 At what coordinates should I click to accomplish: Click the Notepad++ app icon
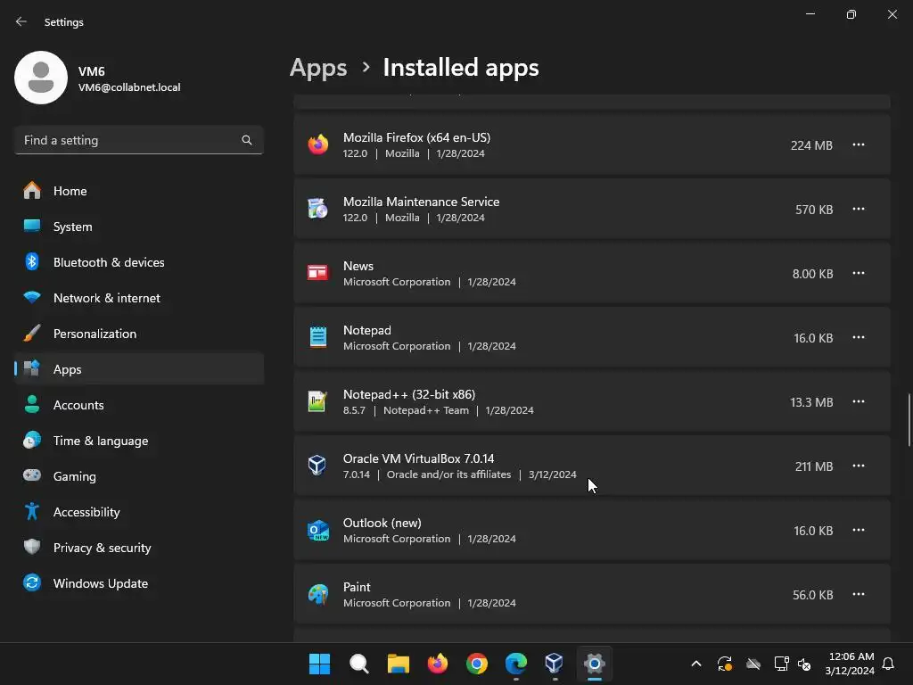(x=318, y=401)
